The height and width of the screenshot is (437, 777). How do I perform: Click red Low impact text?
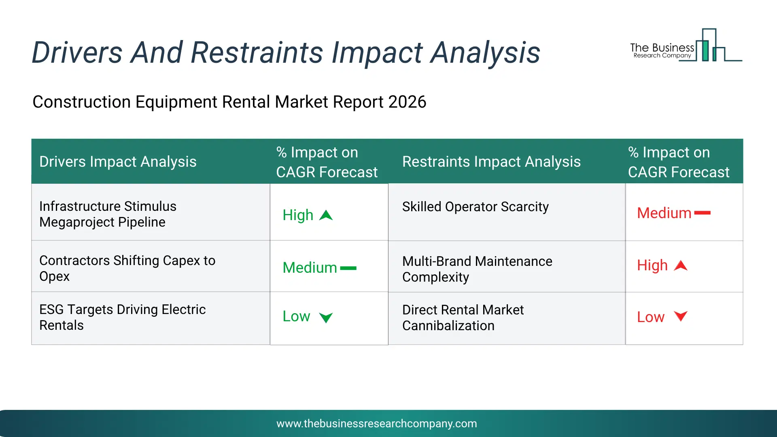[x=651, y=317]
